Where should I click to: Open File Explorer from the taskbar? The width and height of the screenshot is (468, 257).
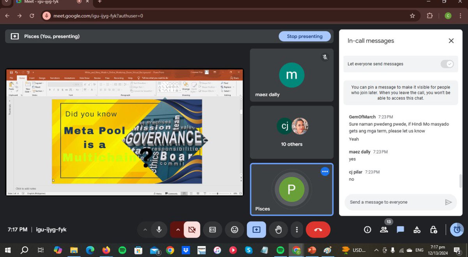(74, 250)
